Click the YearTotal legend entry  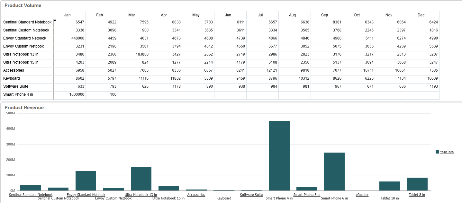(x=447, y=152)
